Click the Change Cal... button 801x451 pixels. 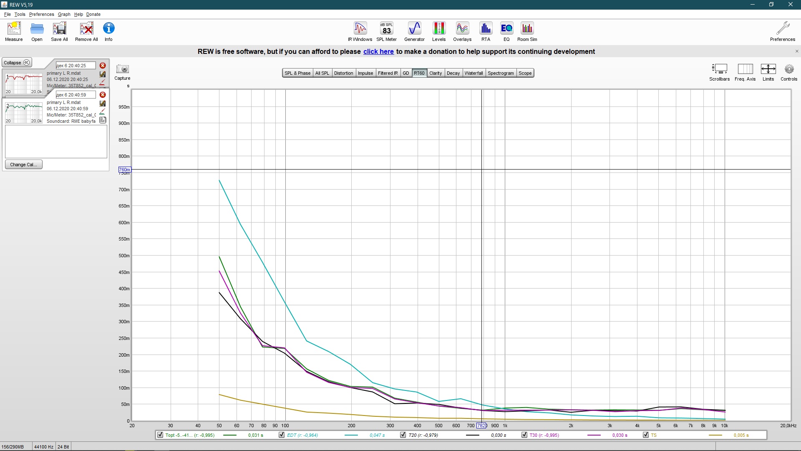(24, 165)
